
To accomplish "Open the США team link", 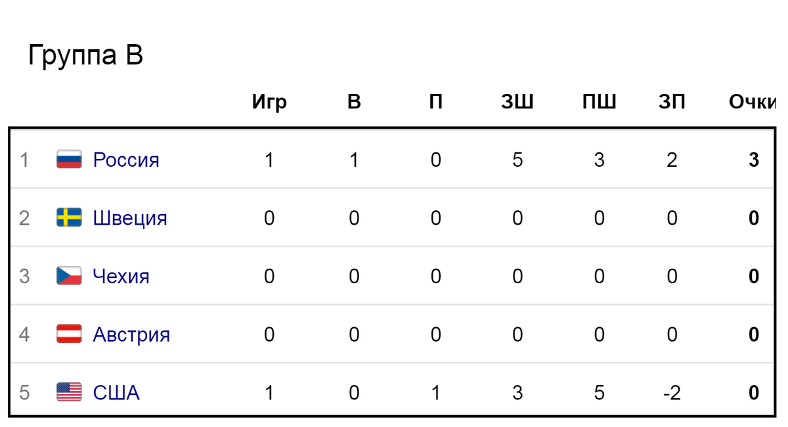I will 116,393.
